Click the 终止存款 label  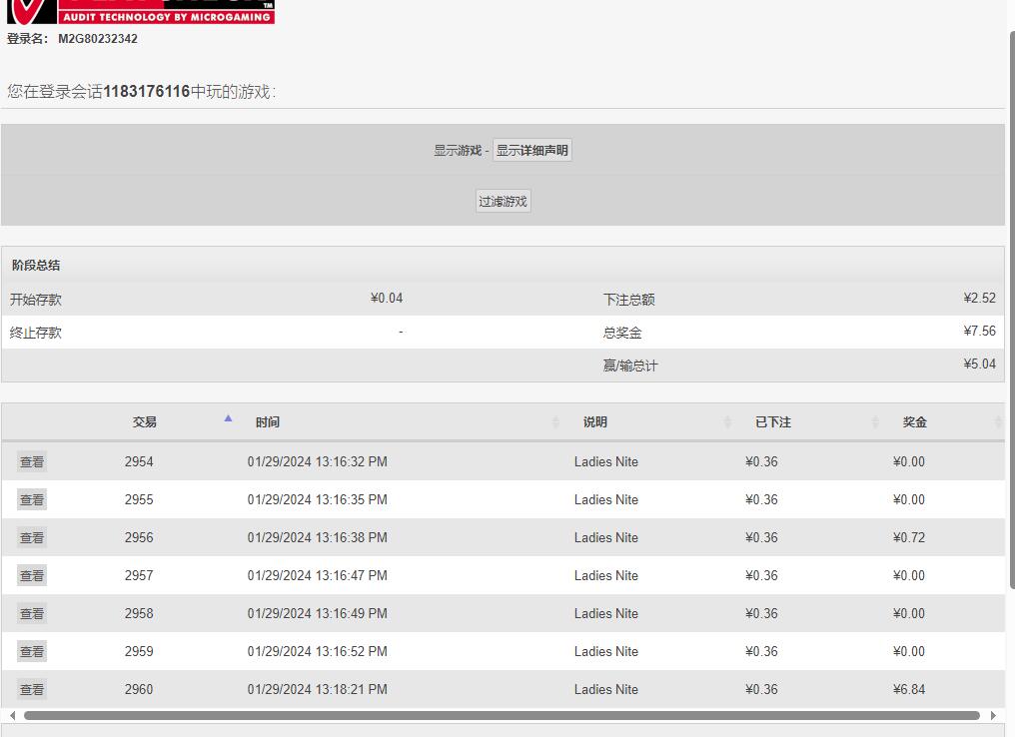(x=36, y=333)
